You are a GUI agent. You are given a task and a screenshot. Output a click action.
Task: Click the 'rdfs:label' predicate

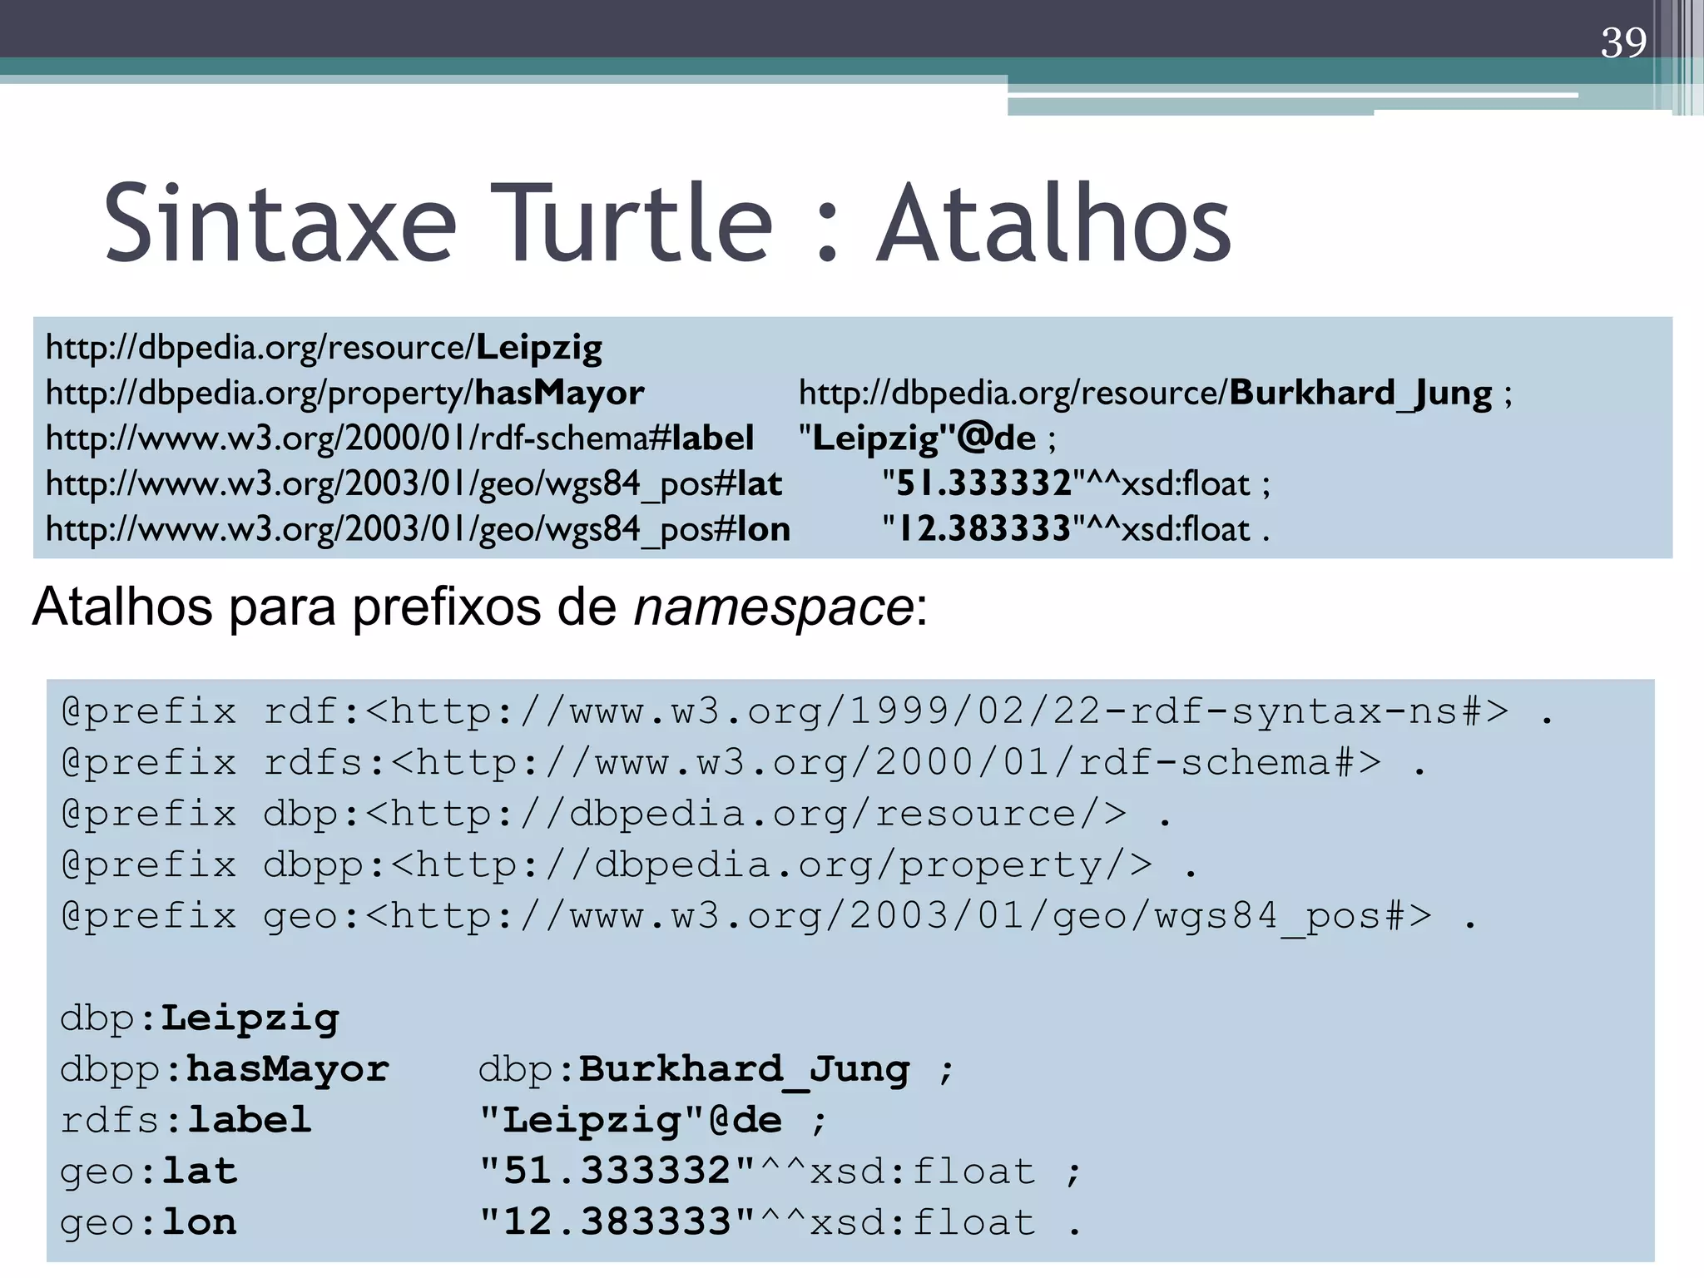pyautogui.click(x=186, y=1121)
